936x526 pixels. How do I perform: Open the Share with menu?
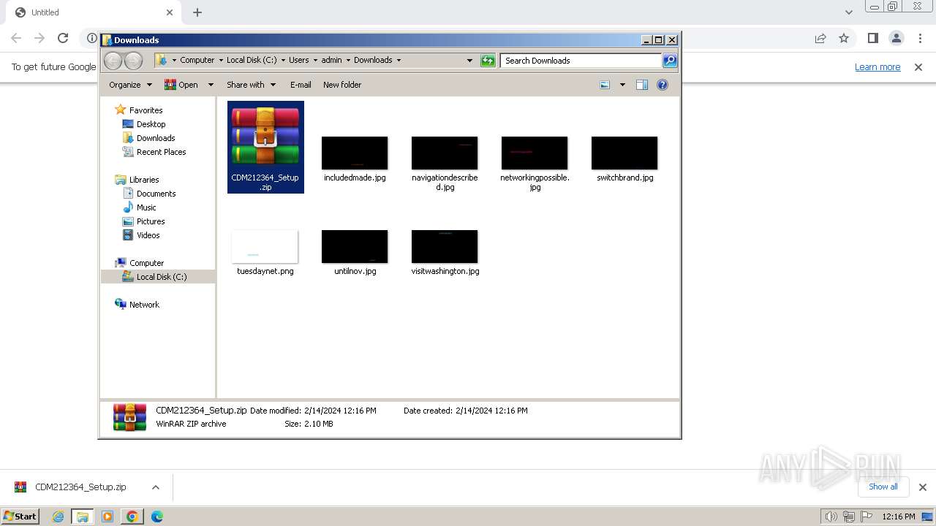coord(251,85)
